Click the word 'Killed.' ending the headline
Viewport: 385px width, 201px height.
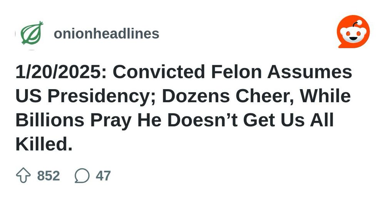44,144
